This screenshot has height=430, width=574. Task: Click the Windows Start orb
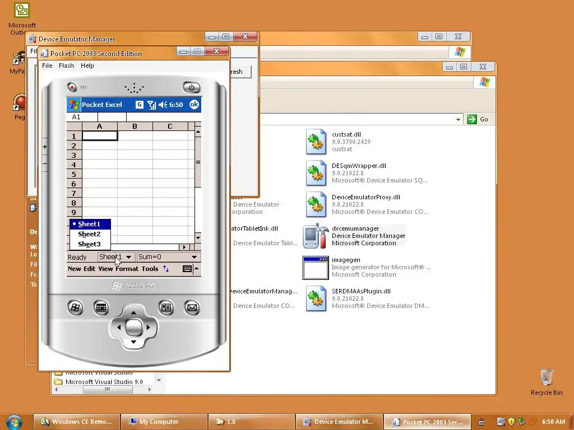pos(14,422)
